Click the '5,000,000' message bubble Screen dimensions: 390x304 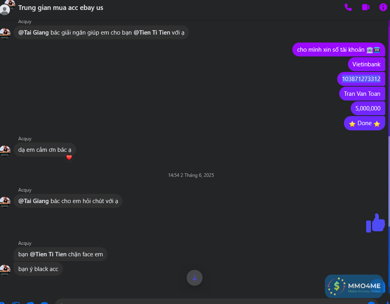click(x=368, y=108)
